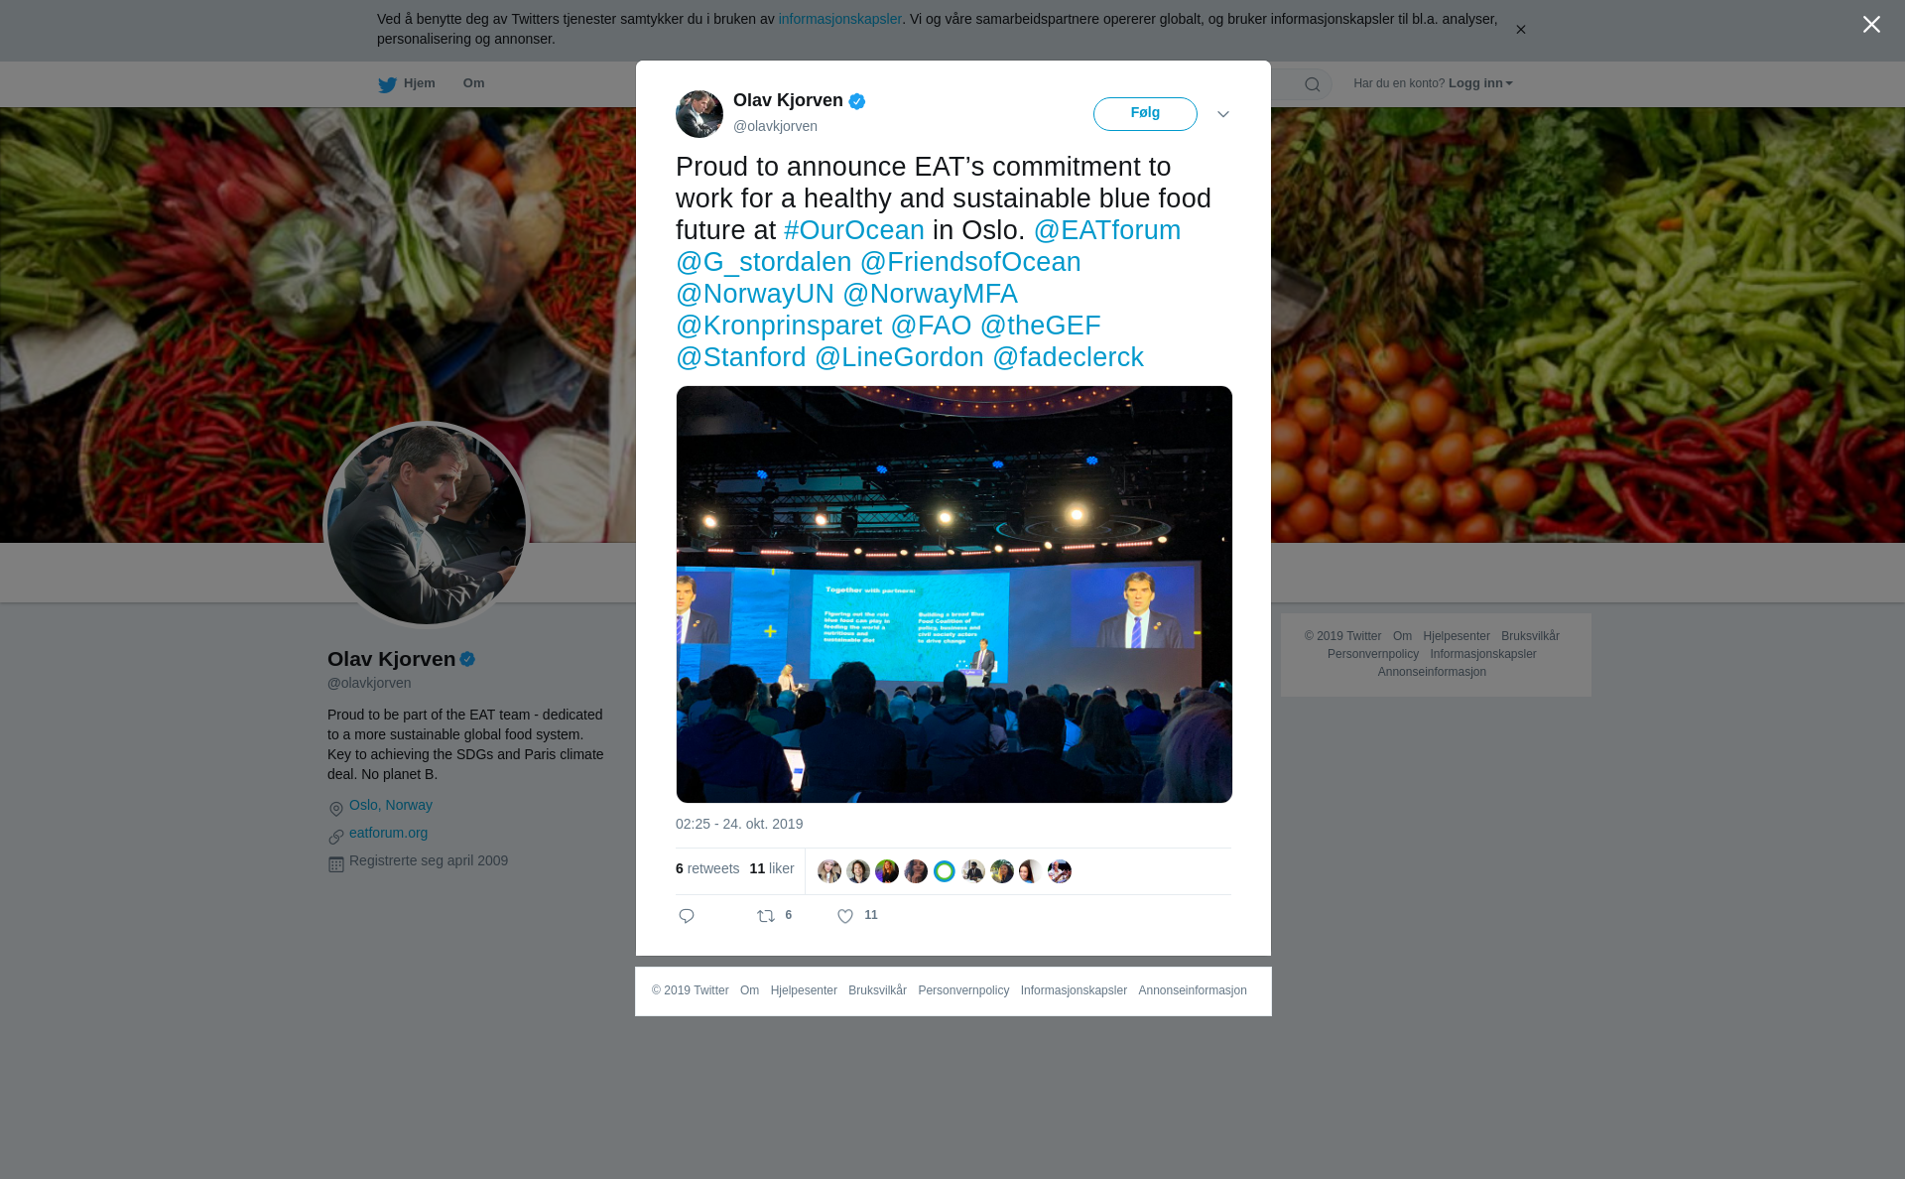Click the first liker avatar thumbnail
The image size is (1905, 1179).
click(x=829, y=871)
